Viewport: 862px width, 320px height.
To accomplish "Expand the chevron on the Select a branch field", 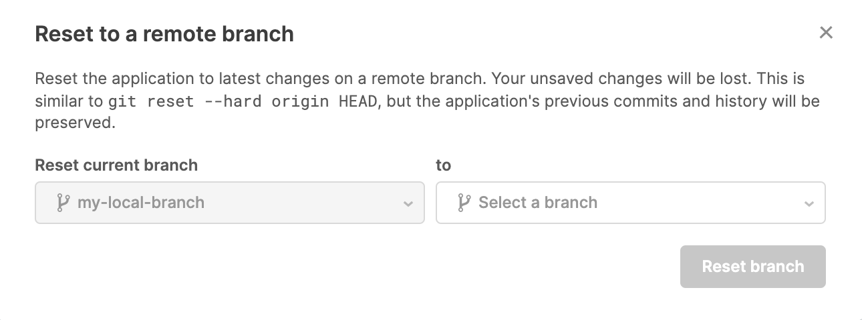I will click(x=809, y=204).
